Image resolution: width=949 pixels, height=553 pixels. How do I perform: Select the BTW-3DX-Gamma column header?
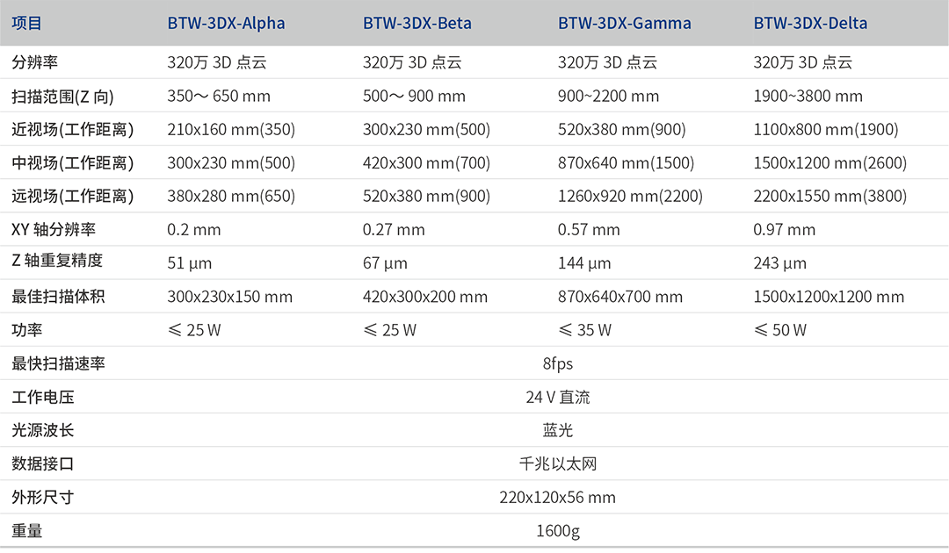click(x=624, y=24)
